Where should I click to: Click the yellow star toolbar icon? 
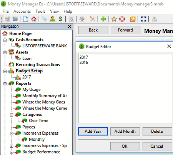point(114,19)
